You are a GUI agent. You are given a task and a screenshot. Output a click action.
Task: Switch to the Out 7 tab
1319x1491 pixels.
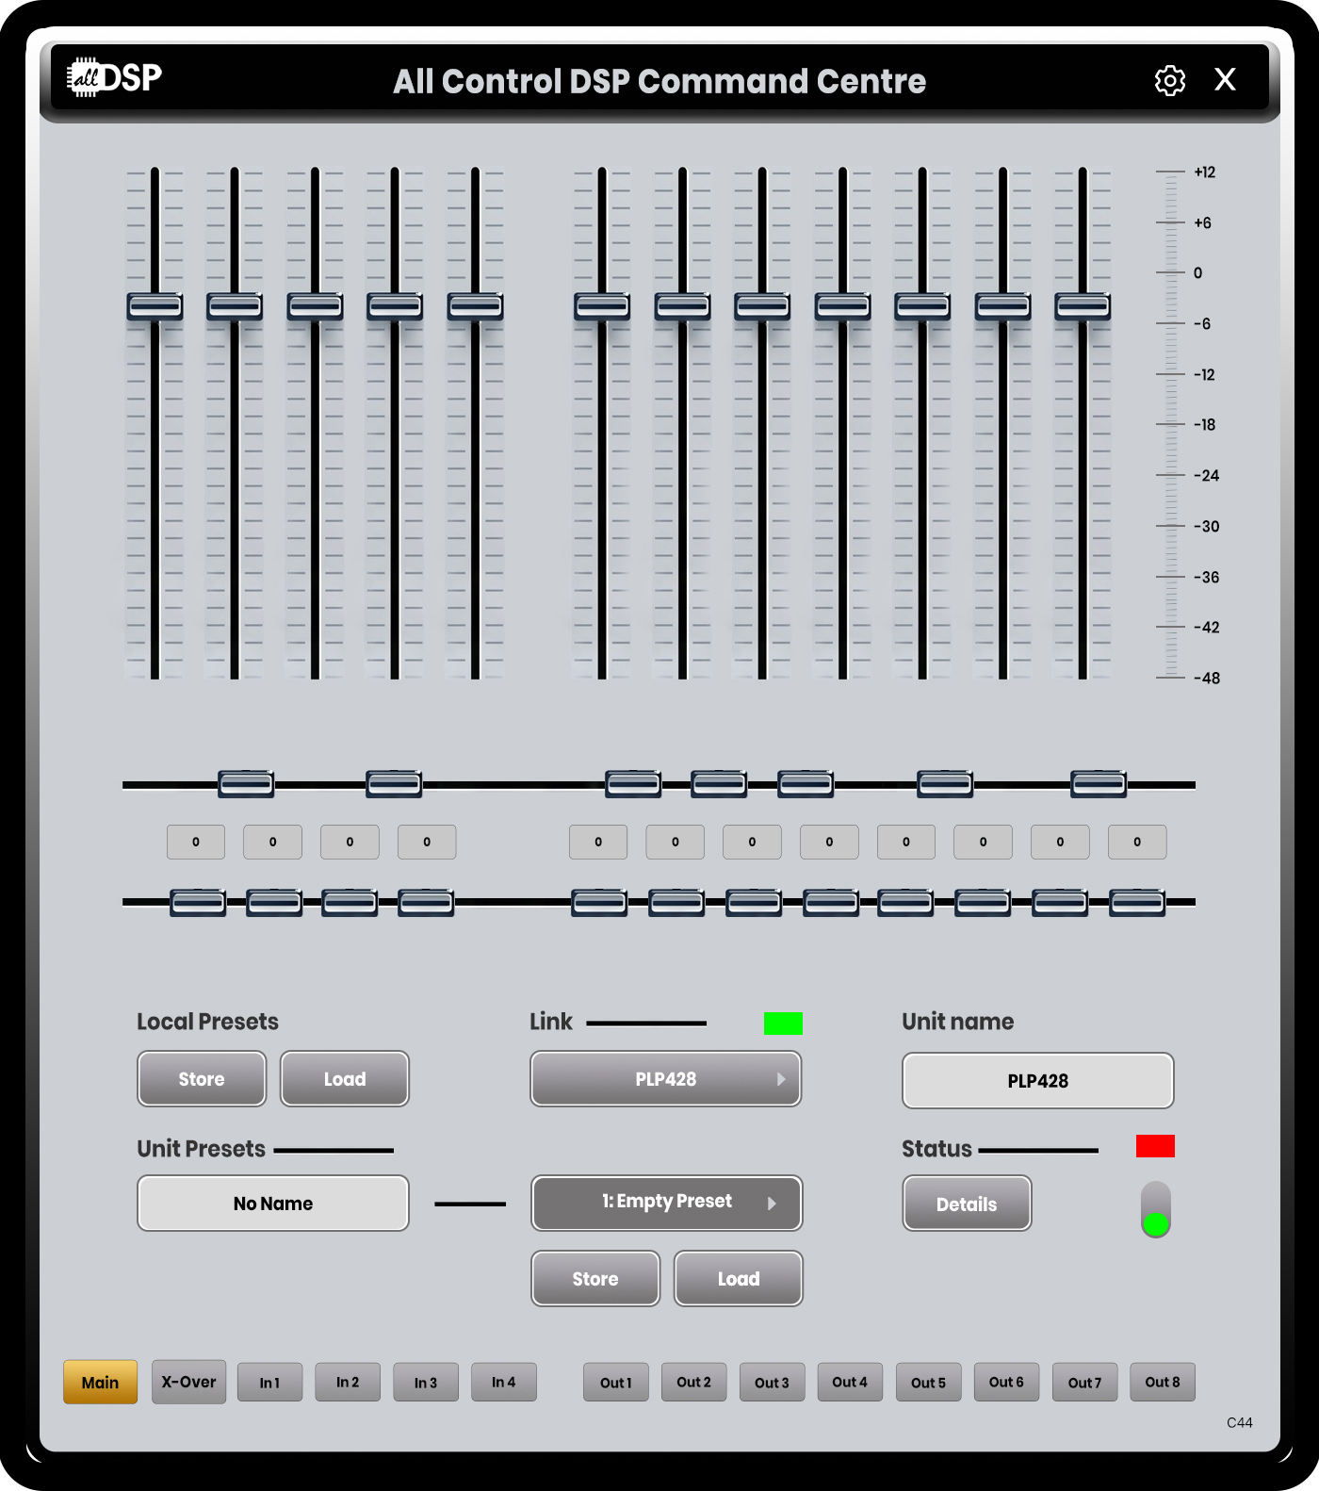point(1084,1383)
